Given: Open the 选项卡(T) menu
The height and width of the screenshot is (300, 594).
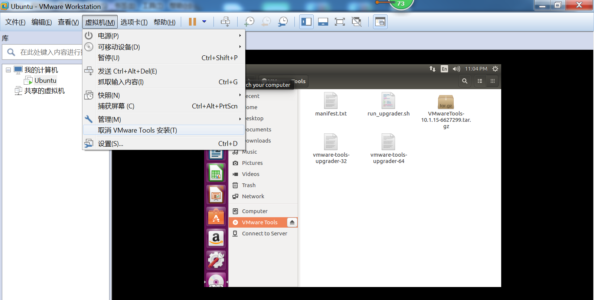Looking at the screenshot, I should 134,22.
